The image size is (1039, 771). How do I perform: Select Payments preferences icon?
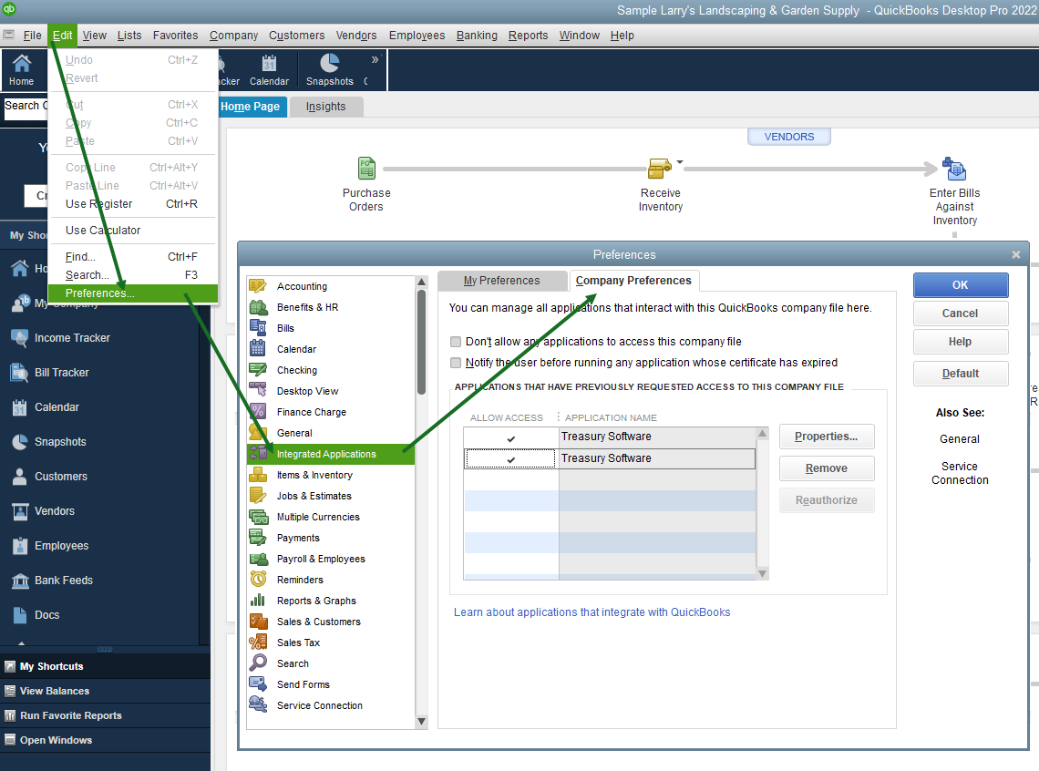pyautogui.click(x=258, y=538)
